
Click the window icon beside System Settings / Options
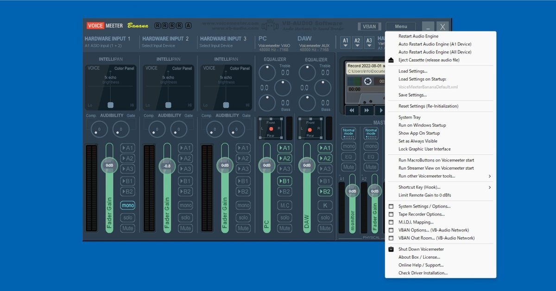[391, 206]
